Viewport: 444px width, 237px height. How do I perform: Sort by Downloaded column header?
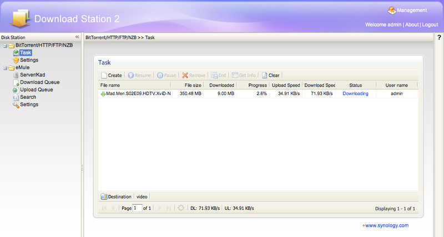coord(220,85)
